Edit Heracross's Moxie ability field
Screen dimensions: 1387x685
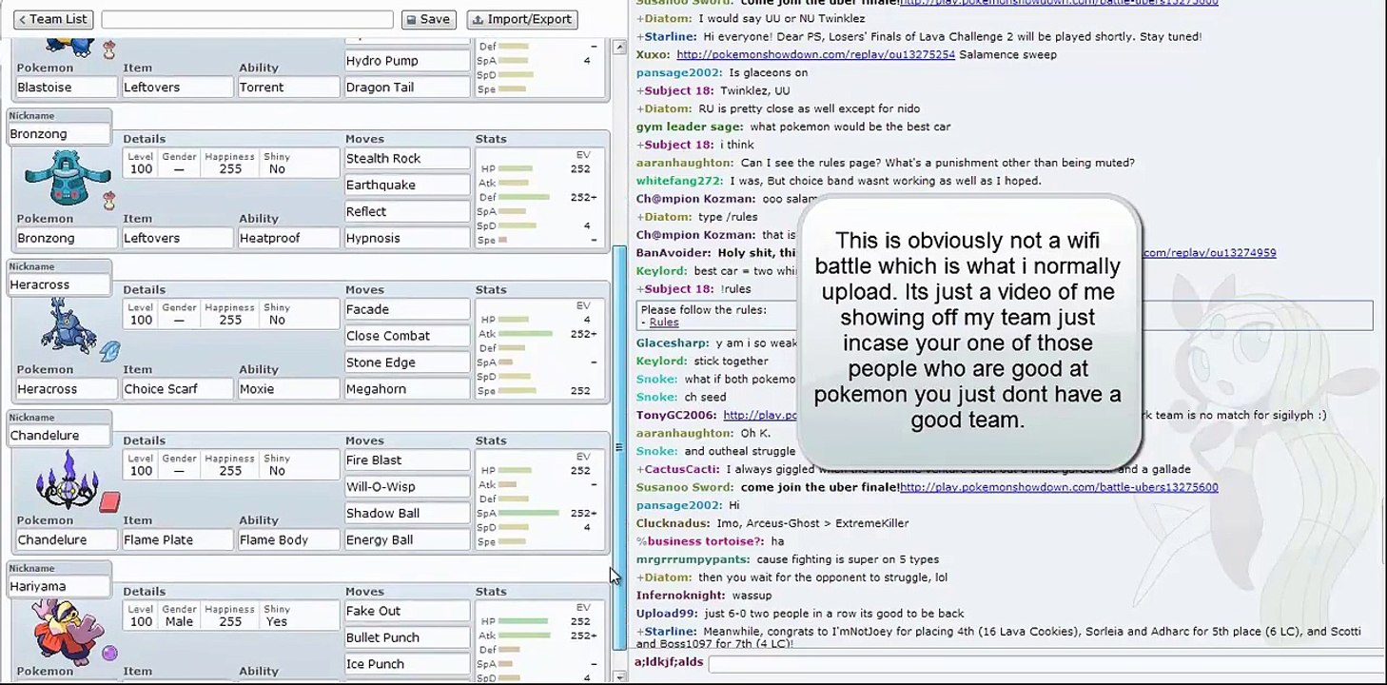pos(288,389)
